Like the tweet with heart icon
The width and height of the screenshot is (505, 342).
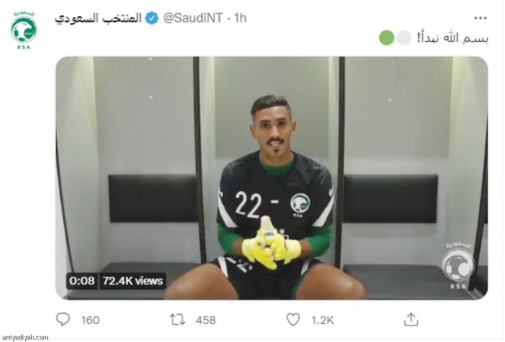coord(293,319)
